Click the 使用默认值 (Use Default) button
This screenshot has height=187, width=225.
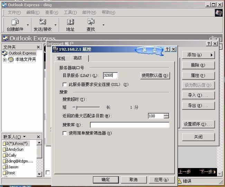pyautogui.click(x=155, y=76)
